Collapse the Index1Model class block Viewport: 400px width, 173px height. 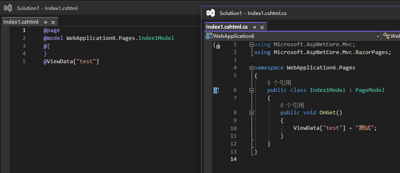tap(252, 90)
